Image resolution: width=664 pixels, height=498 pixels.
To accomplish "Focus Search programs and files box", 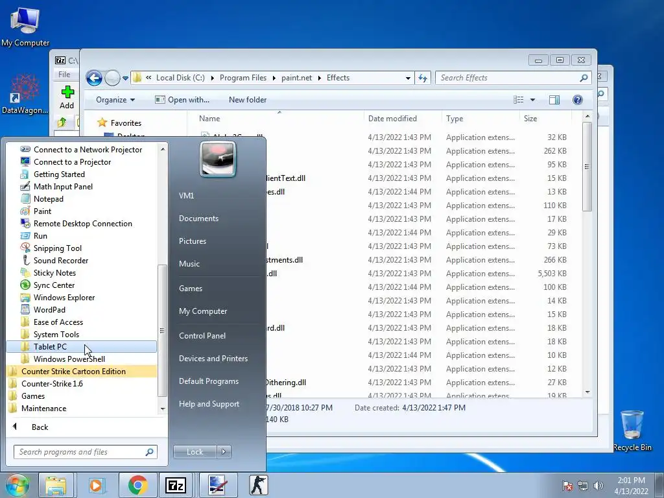I will (85, 452).
